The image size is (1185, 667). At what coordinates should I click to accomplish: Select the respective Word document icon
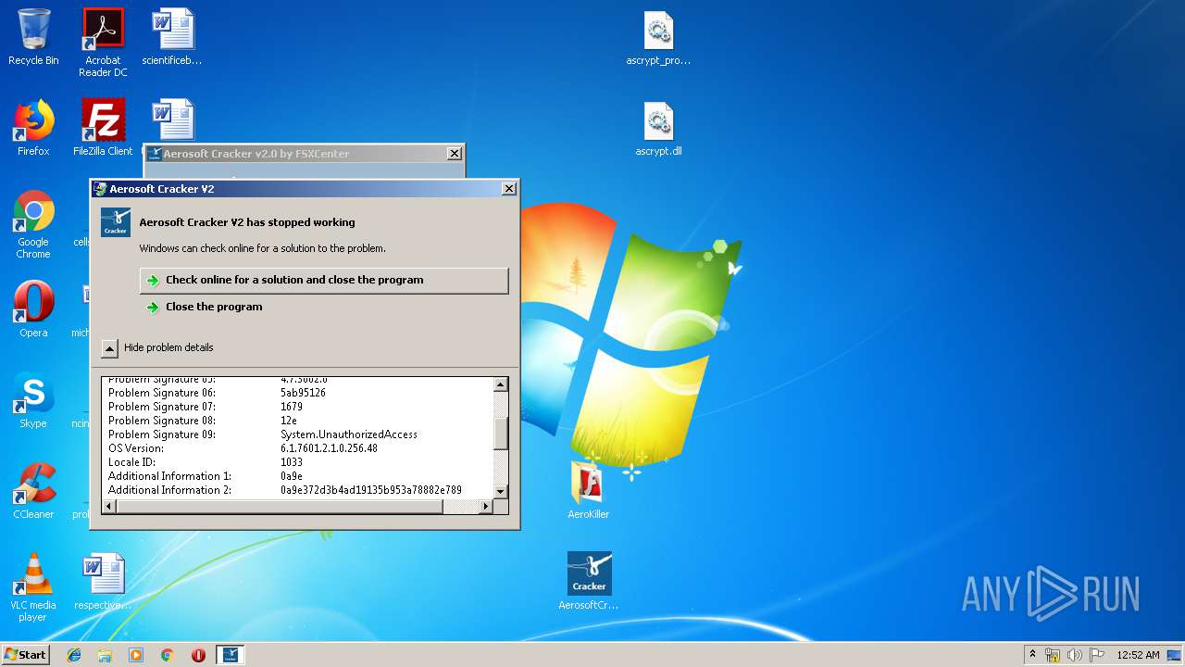103,582
